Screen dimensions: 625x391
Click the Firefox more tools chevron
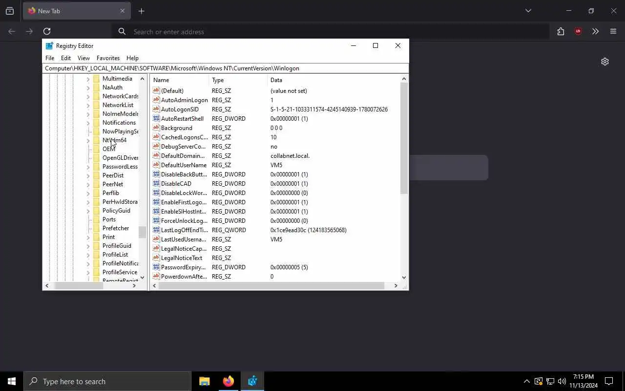(595, 31)
